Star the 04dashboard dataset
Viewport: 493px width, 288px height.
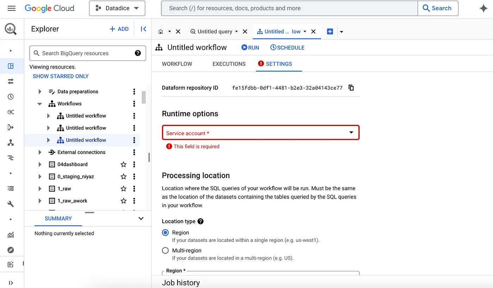click(123, 164)
